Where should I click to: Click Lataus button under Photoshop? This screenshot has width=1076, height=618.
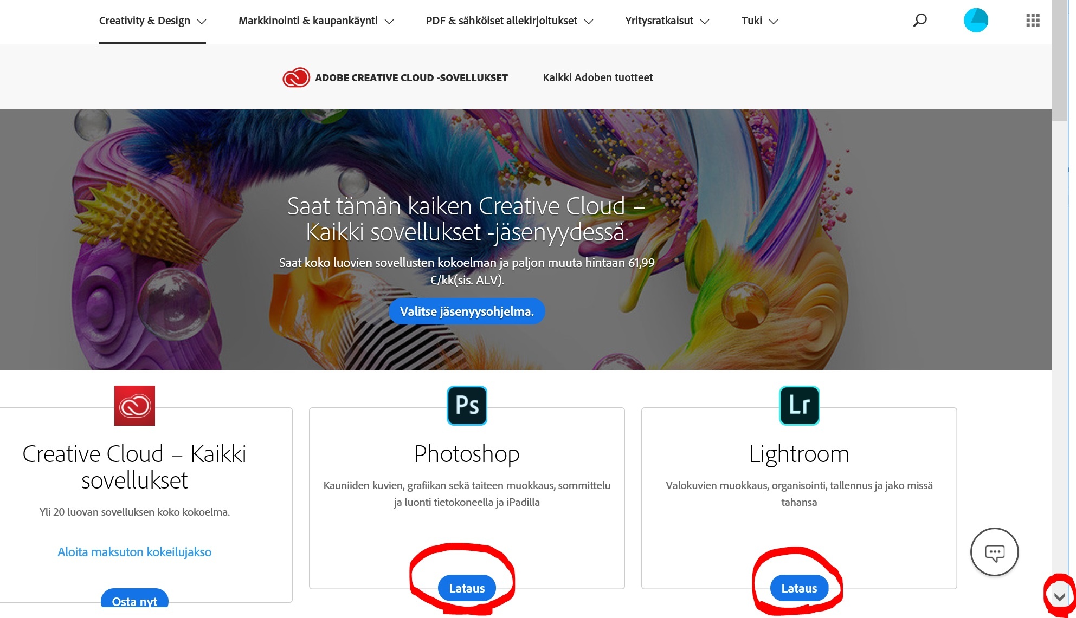tap(467, 588)
